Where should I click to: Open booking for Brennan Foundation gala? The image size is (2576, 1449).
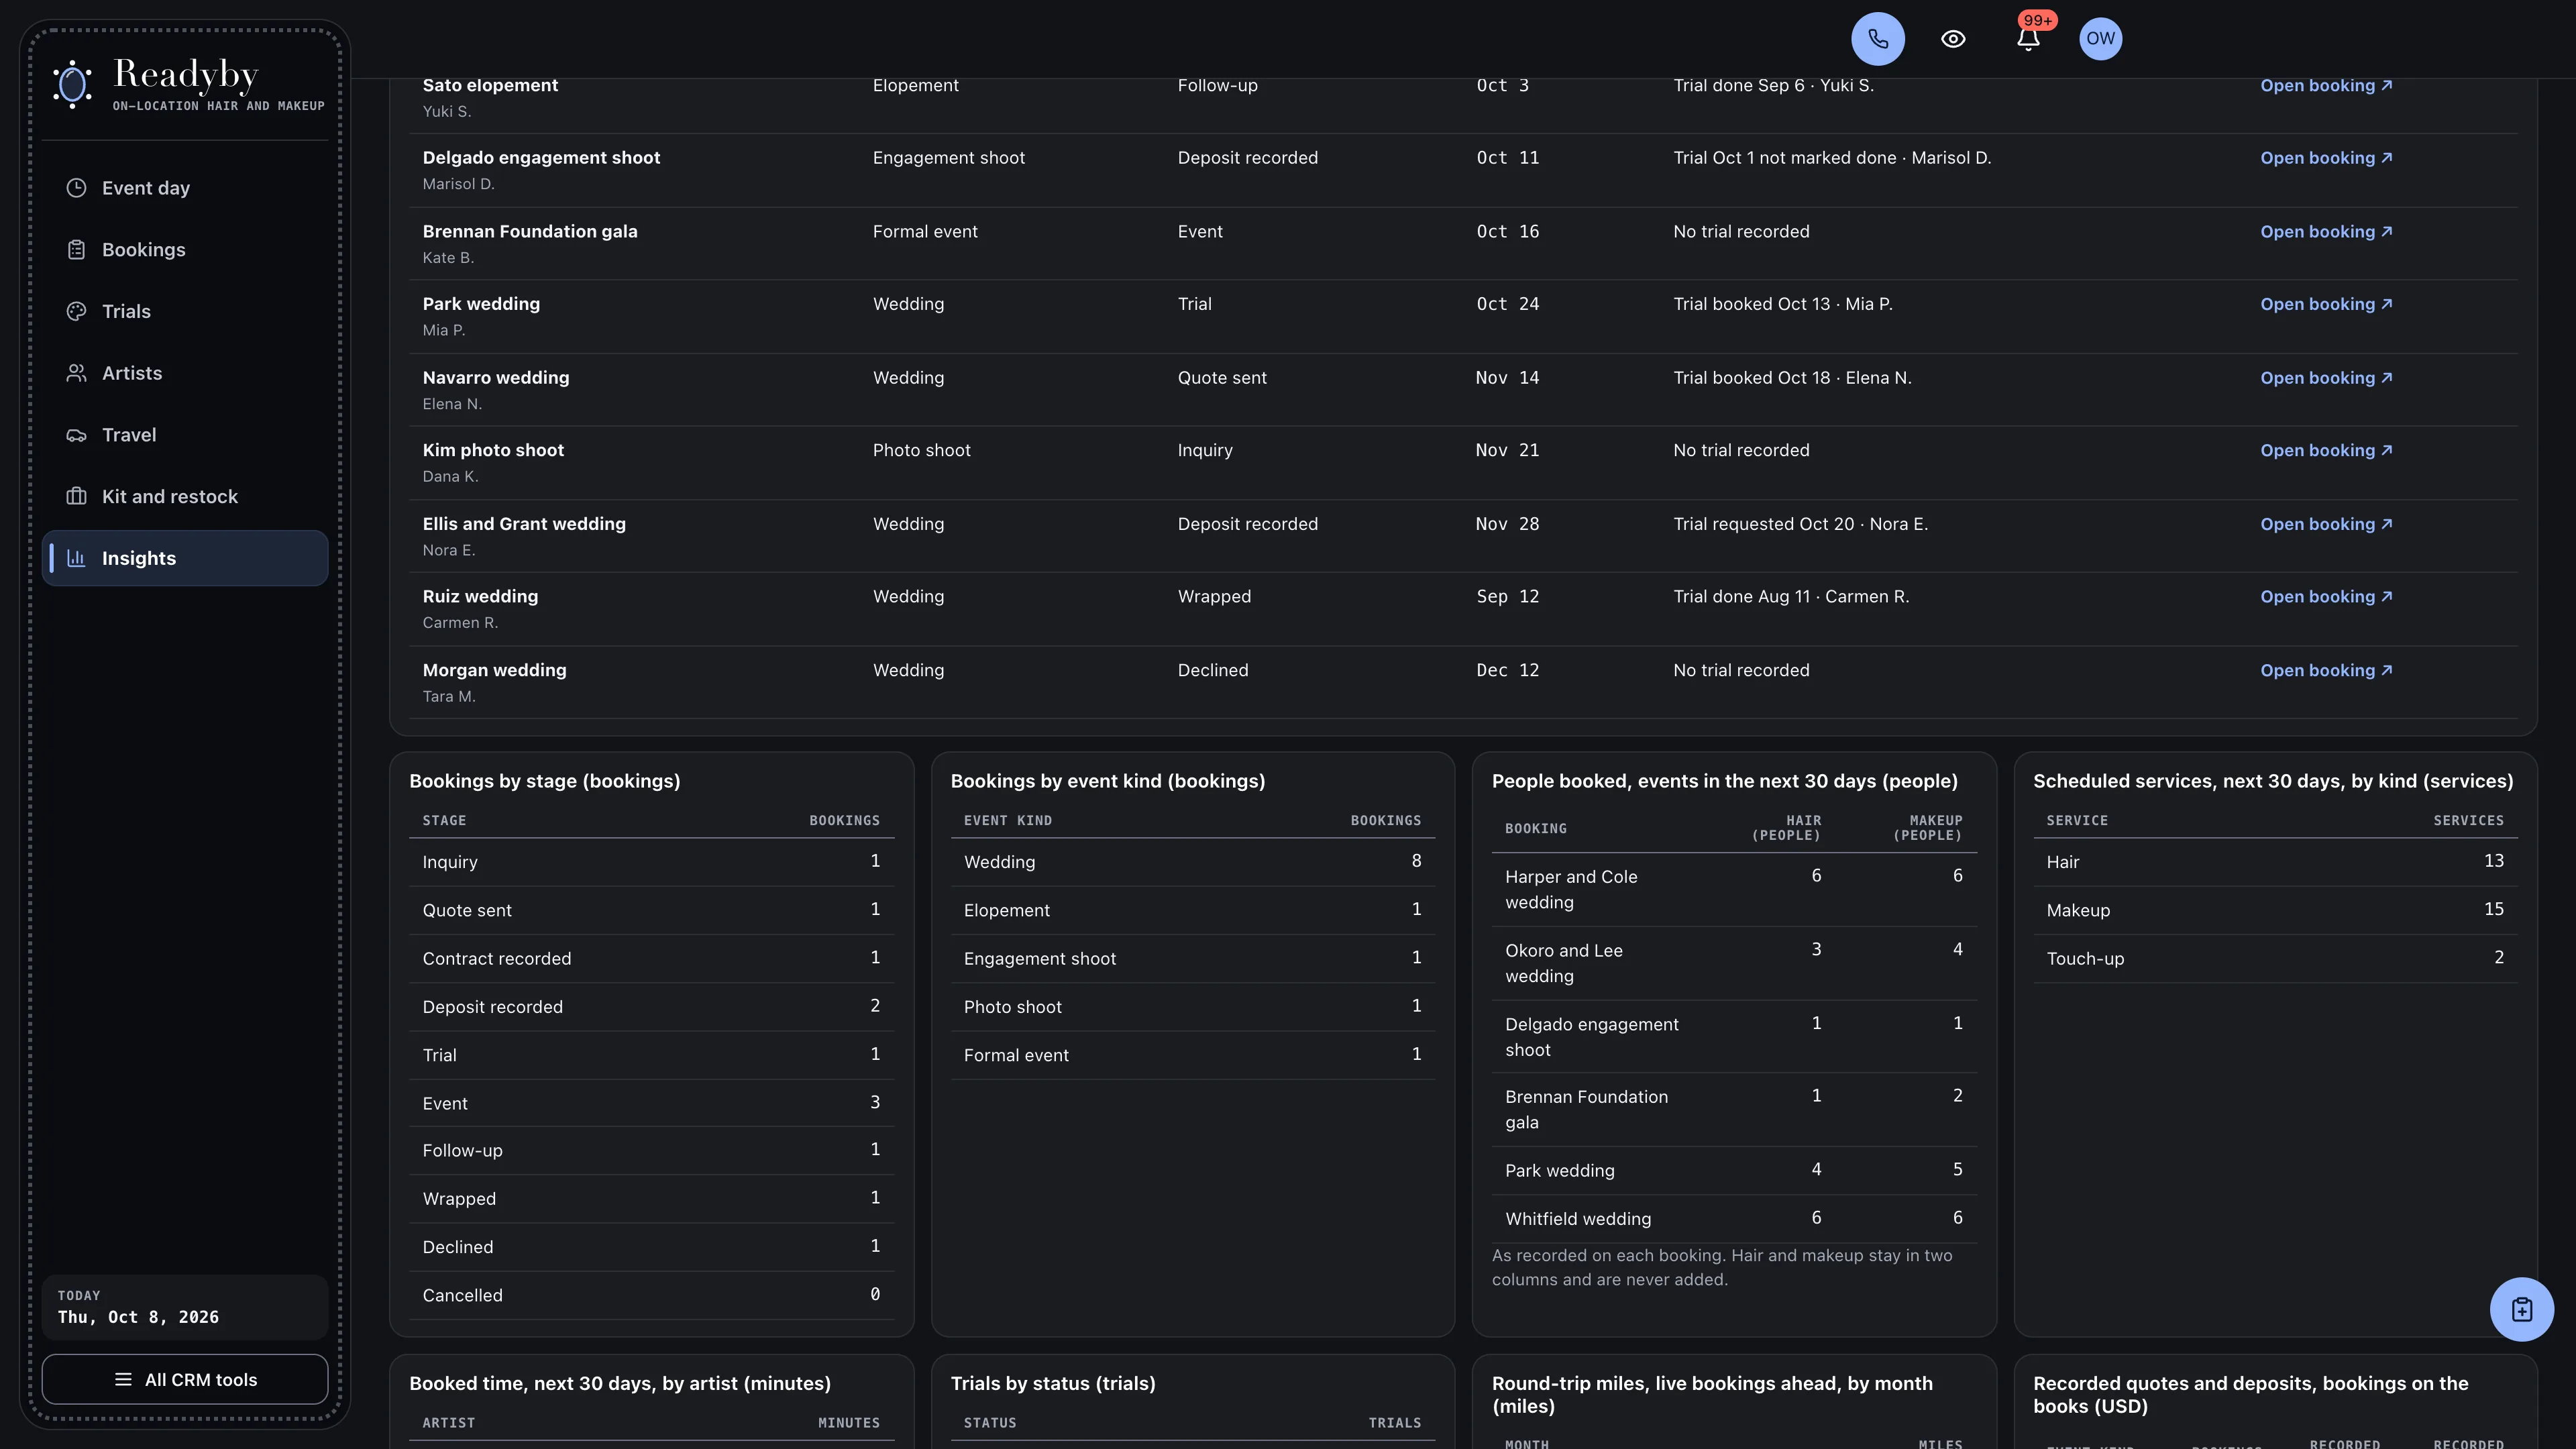point(2326,232)
